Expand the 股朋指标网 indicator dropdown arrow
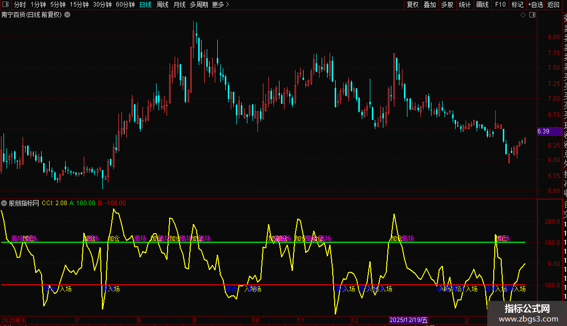This screenshot has height=326, width=567. pyautogui.click(x=4, y=203)
